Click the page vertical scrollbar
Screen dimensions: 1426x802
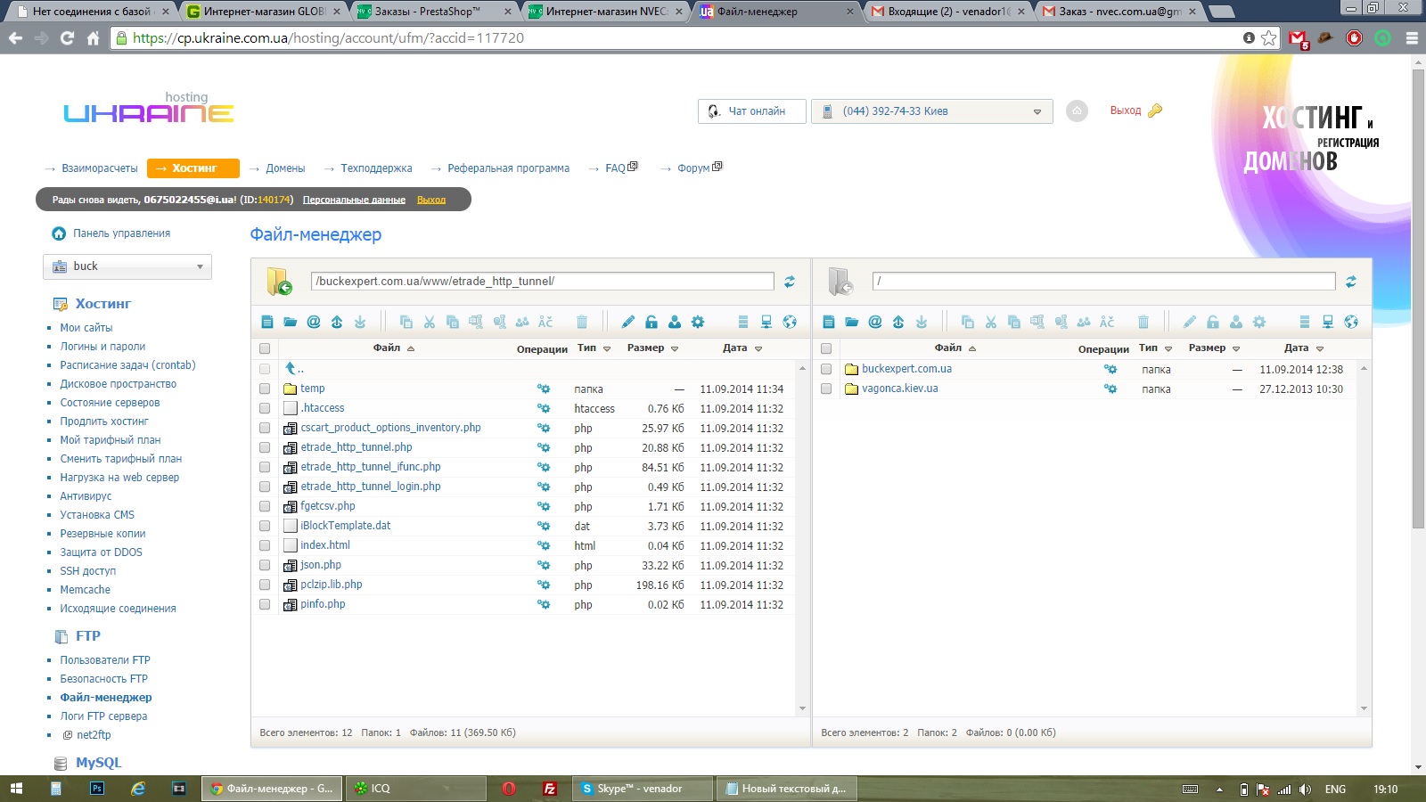point(1418,299)
